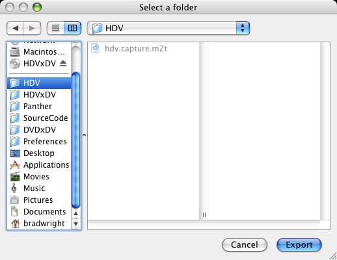Screen dimensions: 337x260
Task: Open the HDV path popup menu
Action: pyautogui.click(x=168, y=28)
